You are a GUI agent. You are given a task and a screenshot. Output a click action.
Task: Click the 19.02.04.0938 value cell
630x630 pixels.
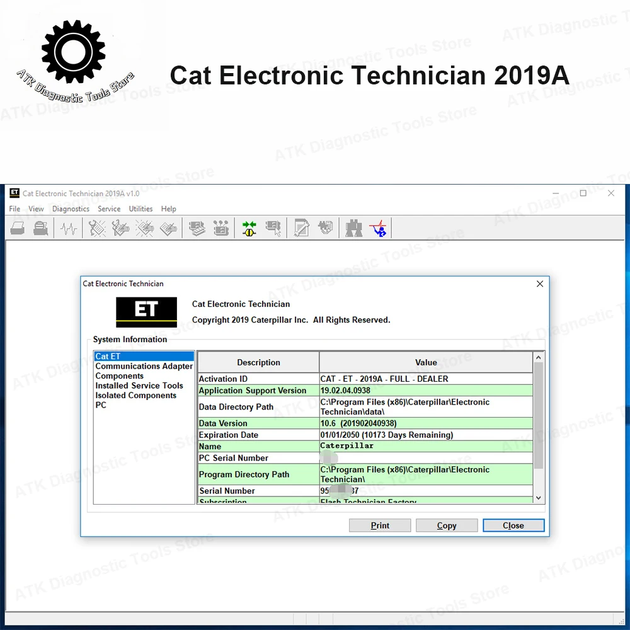[x=426, y=391]
